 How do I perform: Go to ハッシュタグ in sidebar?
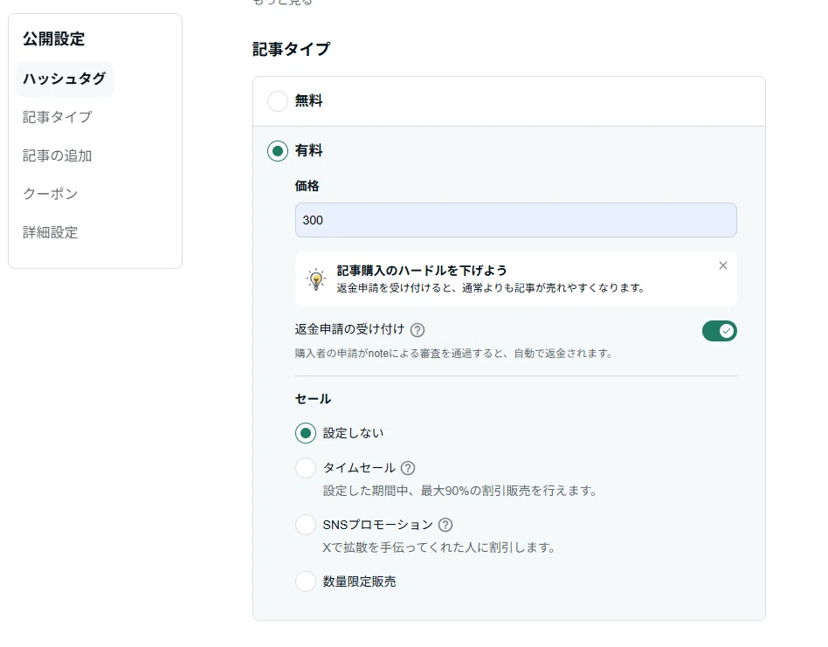tap(65, 79)
